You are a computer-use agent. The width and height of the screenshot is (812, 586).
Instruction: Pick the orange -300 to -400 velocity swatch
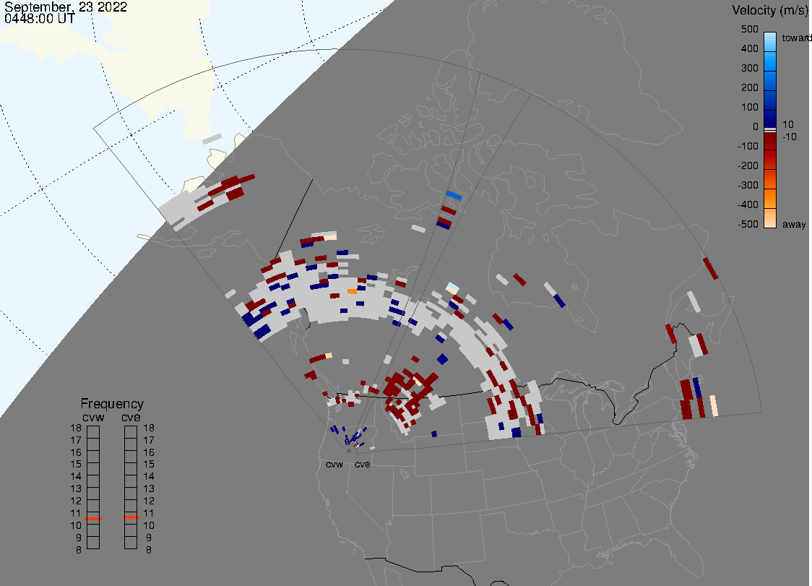770,199
